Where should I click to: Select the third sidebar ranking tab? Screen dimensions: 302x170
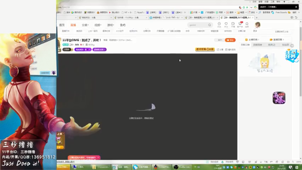pyautogui.click(x=271, y=45)
